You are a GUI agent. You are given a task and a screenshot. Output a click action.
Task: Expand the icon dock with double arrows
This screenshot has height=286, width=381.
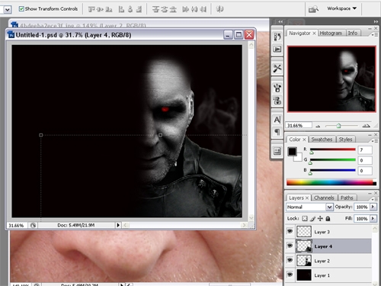pos(280,22)
